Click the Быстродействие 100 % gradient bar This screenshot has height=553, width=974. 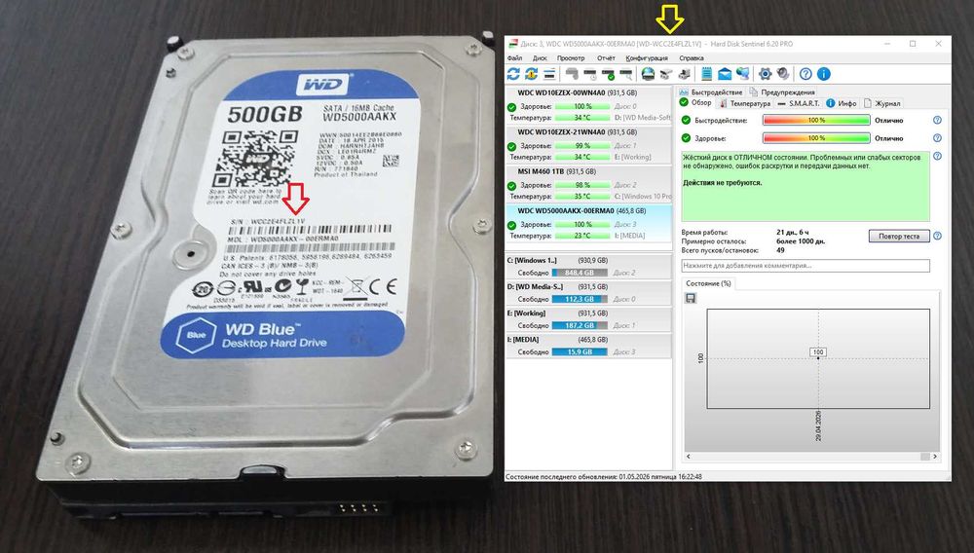pos(816,121)
